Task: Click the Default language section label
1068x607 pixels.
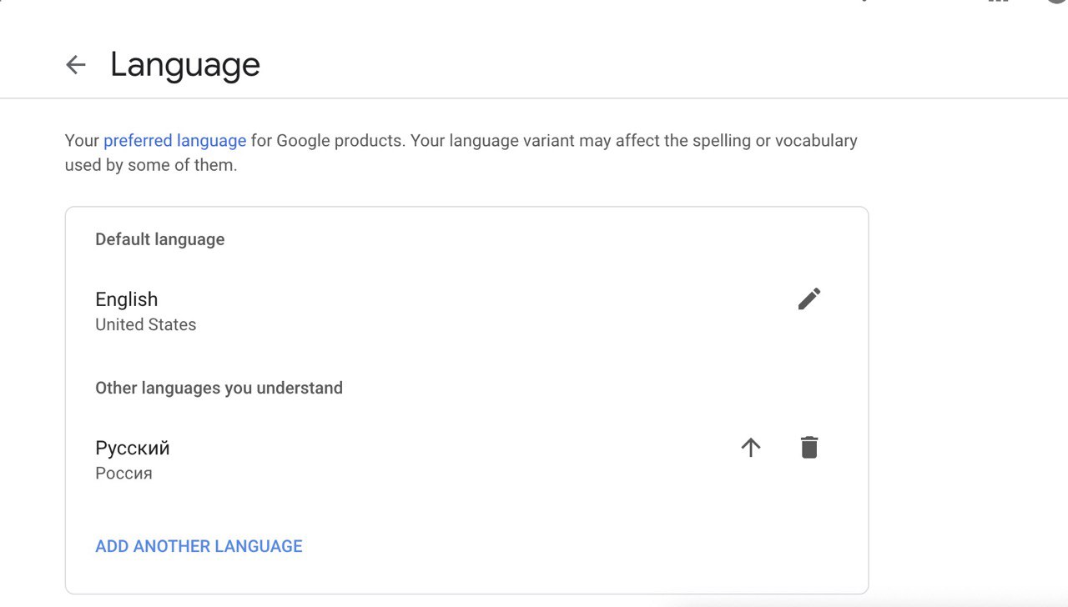Action: [159, 240]
